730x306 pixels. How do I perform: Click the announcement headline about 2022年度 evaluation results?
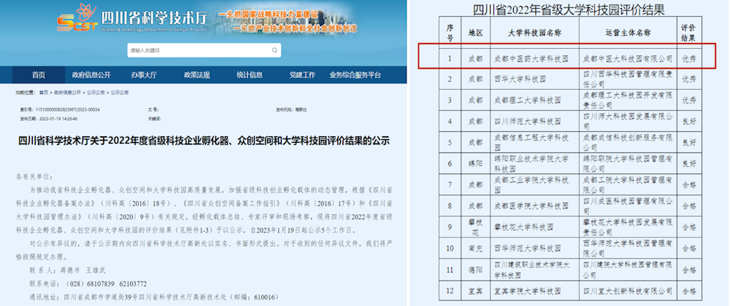pos(204,141)
